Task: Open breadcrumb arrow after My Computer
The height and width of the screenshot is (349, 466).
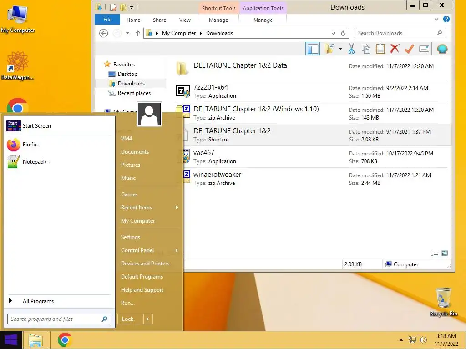Action: click(201, 33)
